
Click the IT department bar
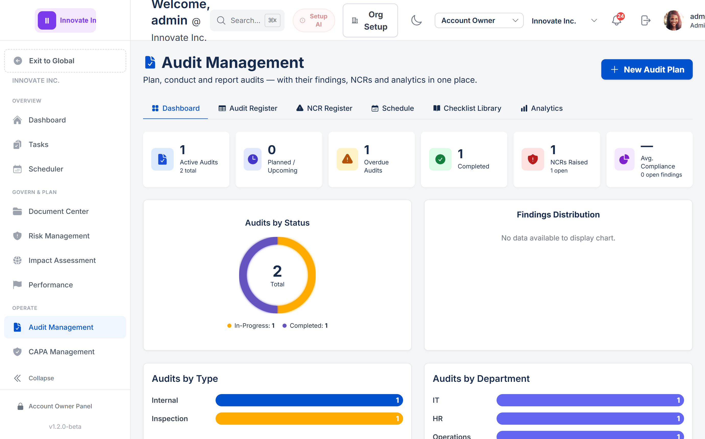click(x=590, y=400)
